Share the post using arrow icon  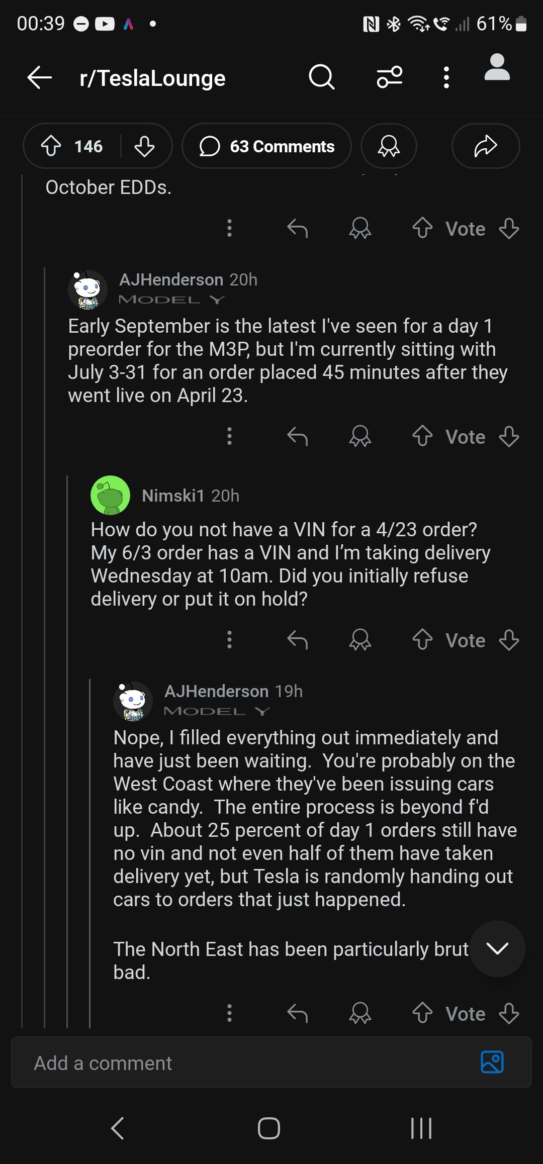(x=486, y=146)
